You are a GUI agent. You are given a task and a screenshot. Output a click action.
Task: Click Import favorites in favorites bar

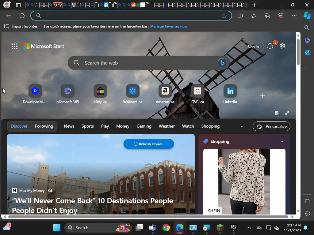click(21, 26)
